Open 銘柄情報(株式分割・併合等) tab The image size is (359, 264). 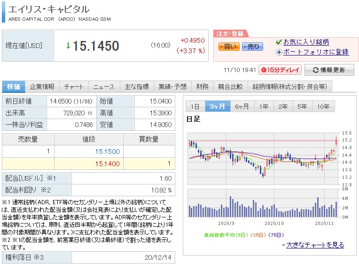coord(289,87)
